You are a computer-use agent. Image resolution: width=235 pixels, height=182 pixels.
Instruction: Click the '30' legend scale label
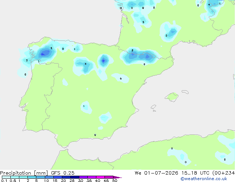click(80, 181)
